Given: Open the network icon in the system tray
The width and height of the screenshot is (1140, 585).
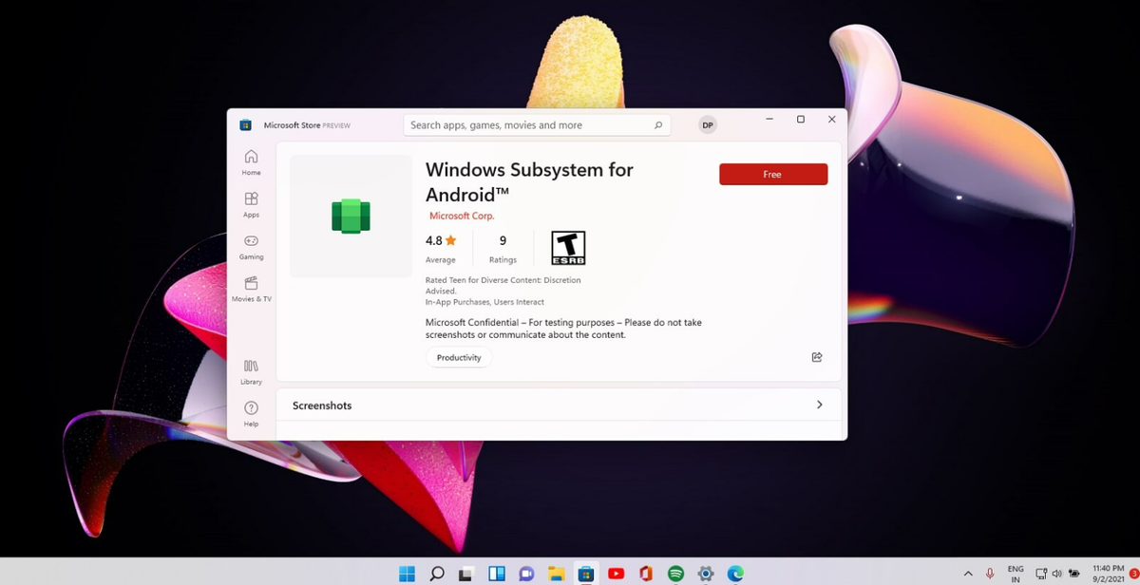Looking at the screenshot, I should [1041, 574].
